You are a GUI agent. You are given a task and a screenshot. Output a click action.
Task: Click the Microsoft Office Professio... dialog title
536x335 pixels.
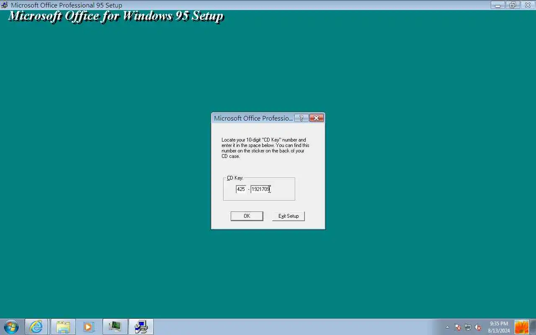[253, 118]
